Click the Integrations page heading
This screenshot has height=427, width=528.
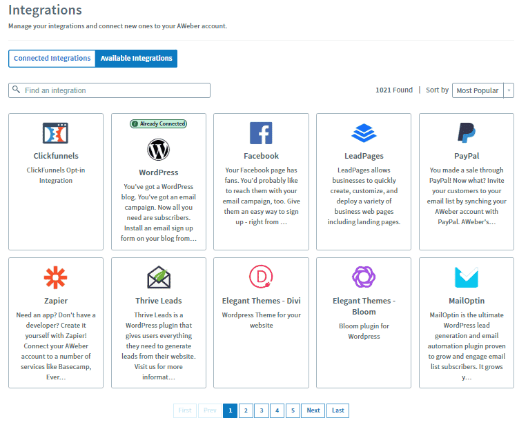click(45, 10)
